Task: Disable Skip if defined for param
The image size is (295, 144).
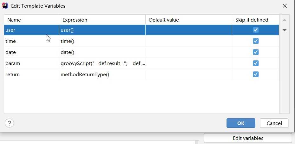Action: 256,63
